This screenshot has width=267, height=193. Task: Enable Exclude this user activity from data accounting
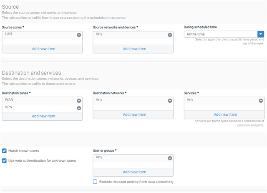click(x=95, y=182)
